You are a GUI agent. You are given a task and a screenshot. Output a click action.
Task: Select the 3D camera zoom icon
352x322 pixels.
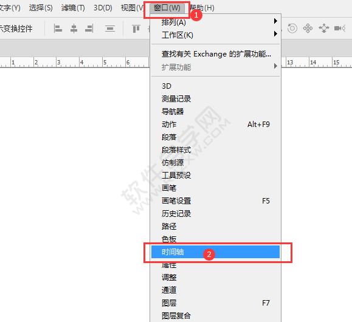pyautogui.click(x=340, y=29)
